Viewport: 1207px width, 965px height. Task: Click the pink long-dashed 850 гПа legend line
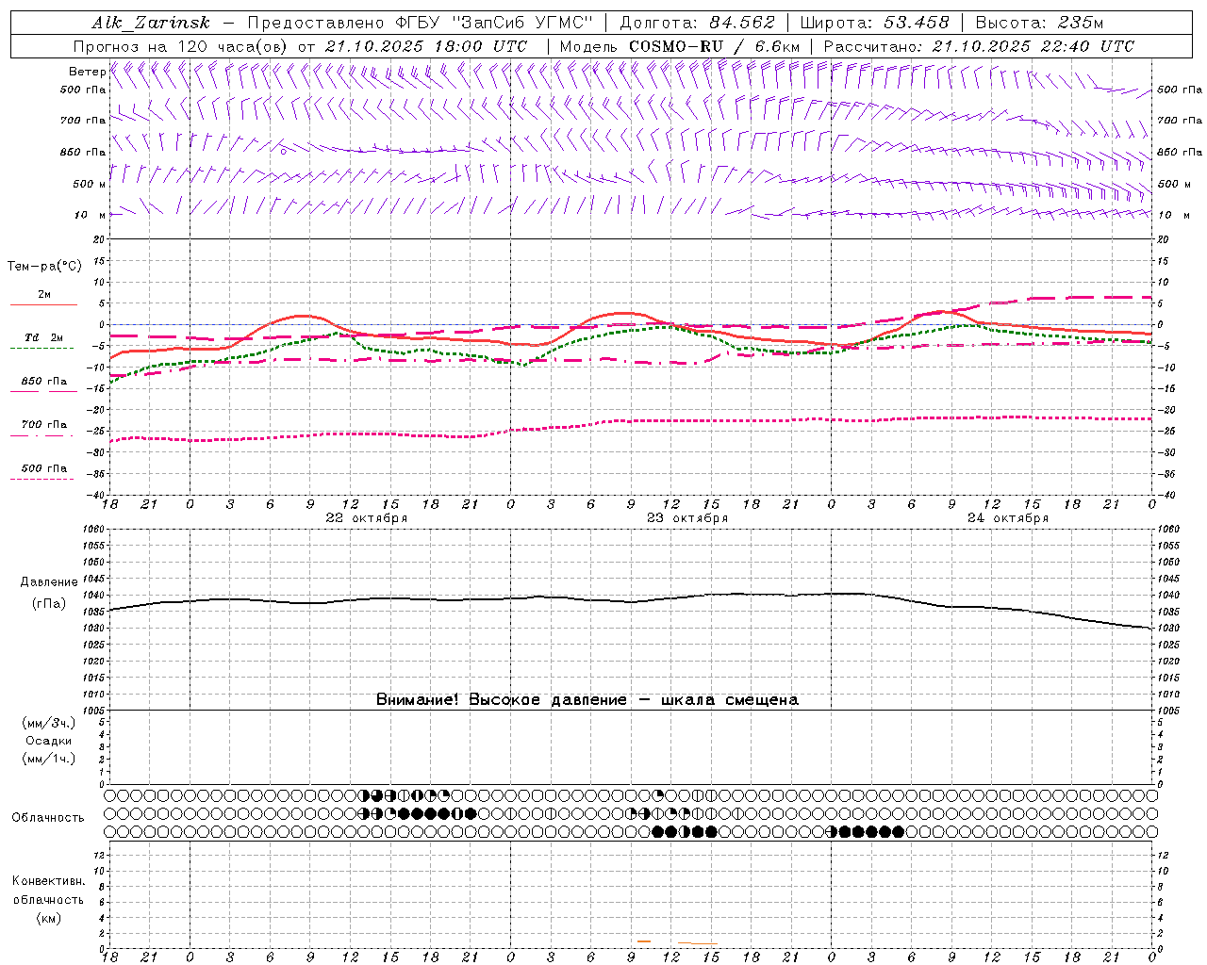(43, 391)
